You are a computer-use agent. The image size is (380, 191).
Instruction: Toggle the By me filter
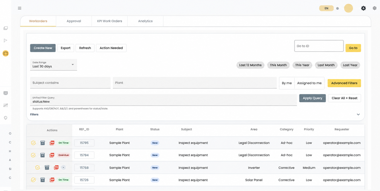coord(287,83)
